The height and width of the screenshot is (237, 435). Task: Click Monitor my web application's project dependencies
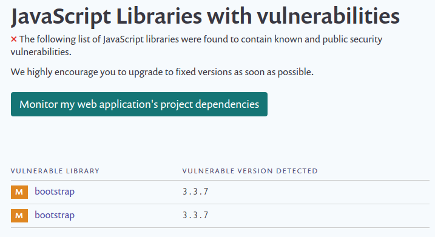click(x=140, y=104)
